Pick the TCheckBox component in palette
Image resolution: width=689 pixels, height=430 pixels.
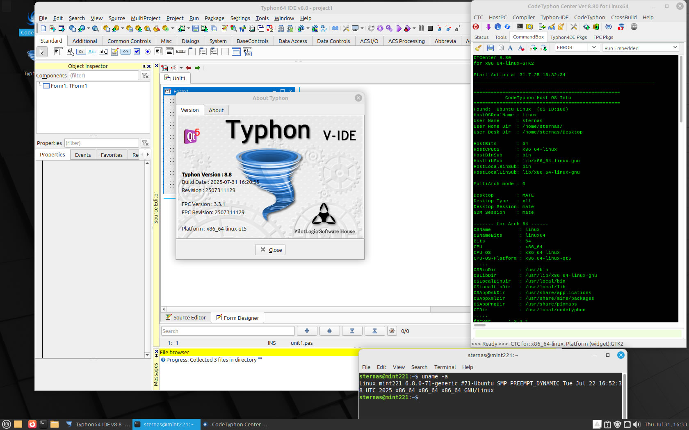click(x=137, y=52)
